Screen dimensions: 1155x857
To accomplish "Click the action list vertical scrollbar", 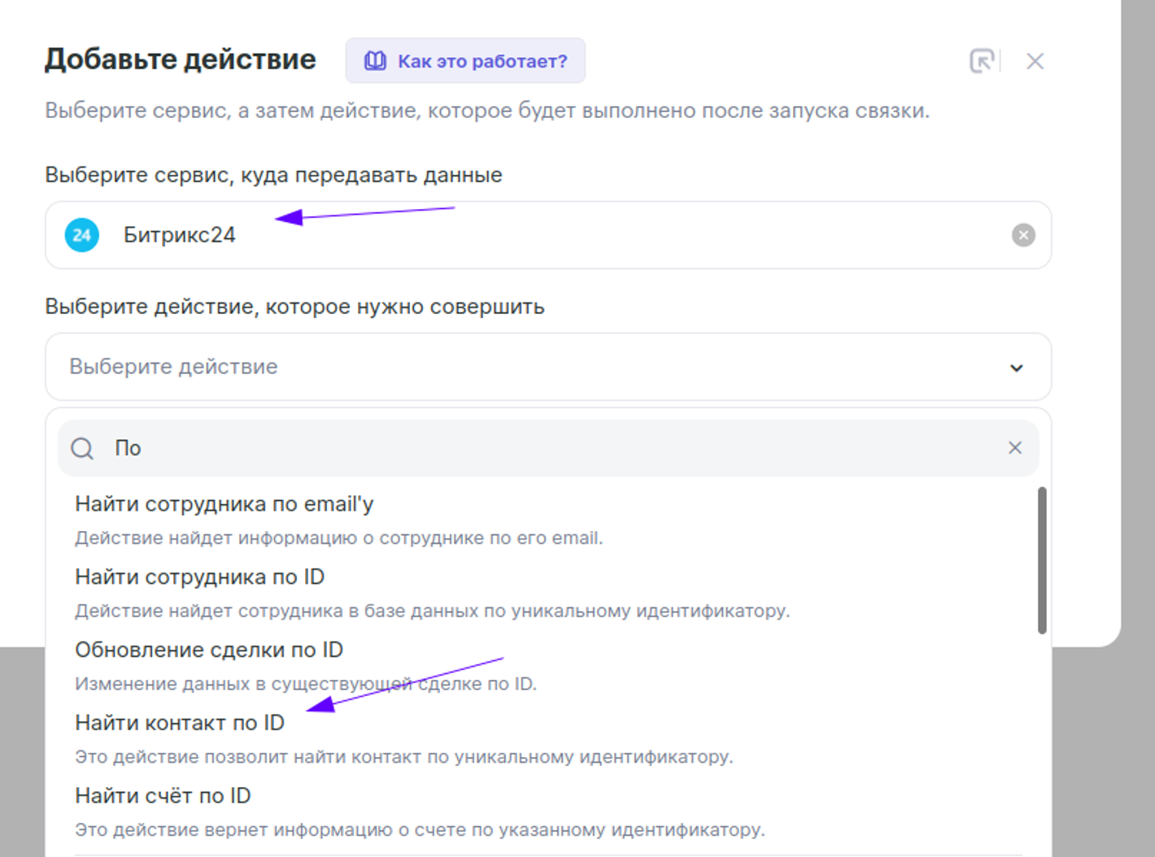I will [x=1042, y=561].
